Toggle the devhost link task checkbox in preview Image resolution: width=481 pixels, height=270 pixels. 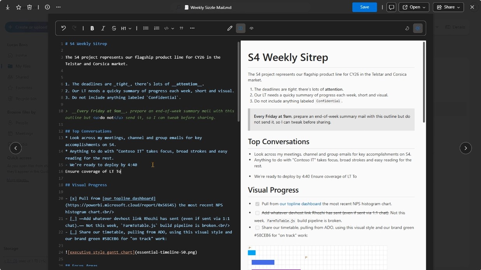pos(257,213)
